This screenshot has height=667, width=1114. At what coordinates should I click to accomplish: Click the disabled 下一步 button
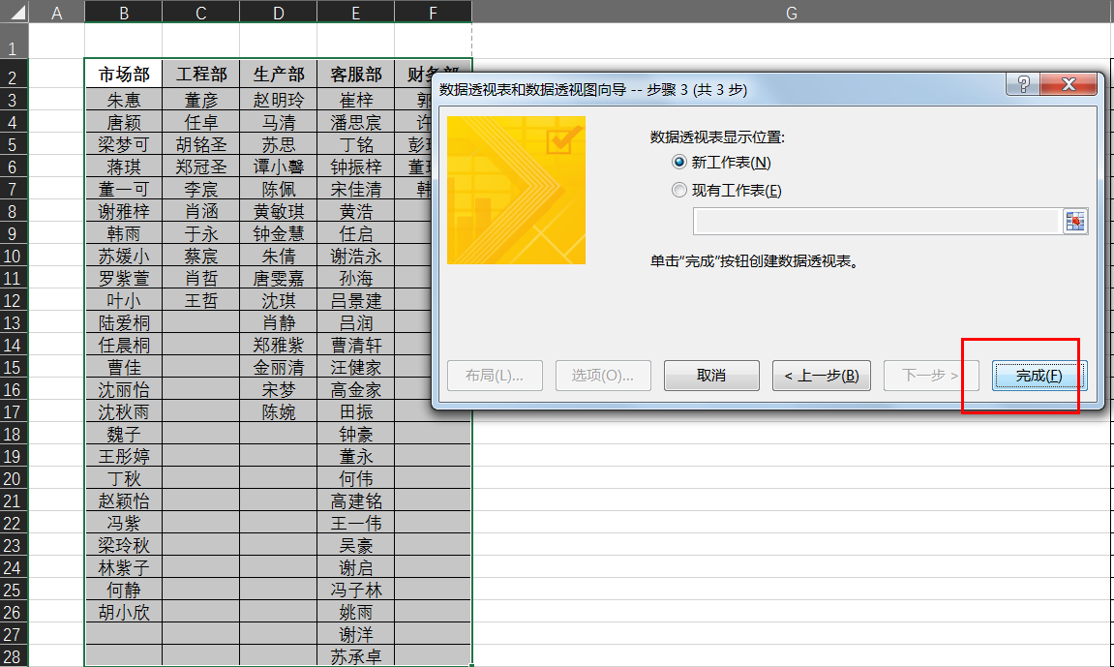click(x=931, y=375)
